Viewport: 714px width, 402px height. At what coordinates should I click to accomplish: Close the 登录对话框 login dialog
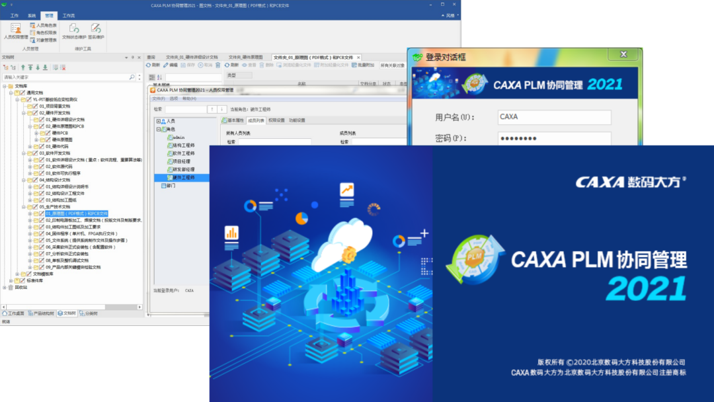click(x=623, y=54)
